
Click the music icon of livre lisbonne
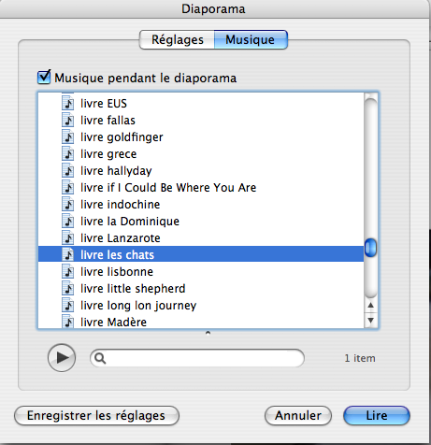(x=68, y=271)
